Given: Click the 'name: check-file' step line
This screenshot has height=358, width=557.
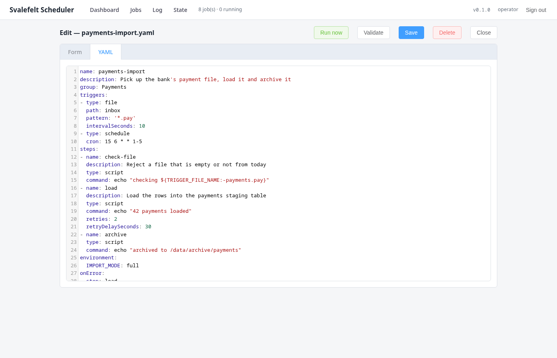Looking at the screenshot, I should (108, 157).
